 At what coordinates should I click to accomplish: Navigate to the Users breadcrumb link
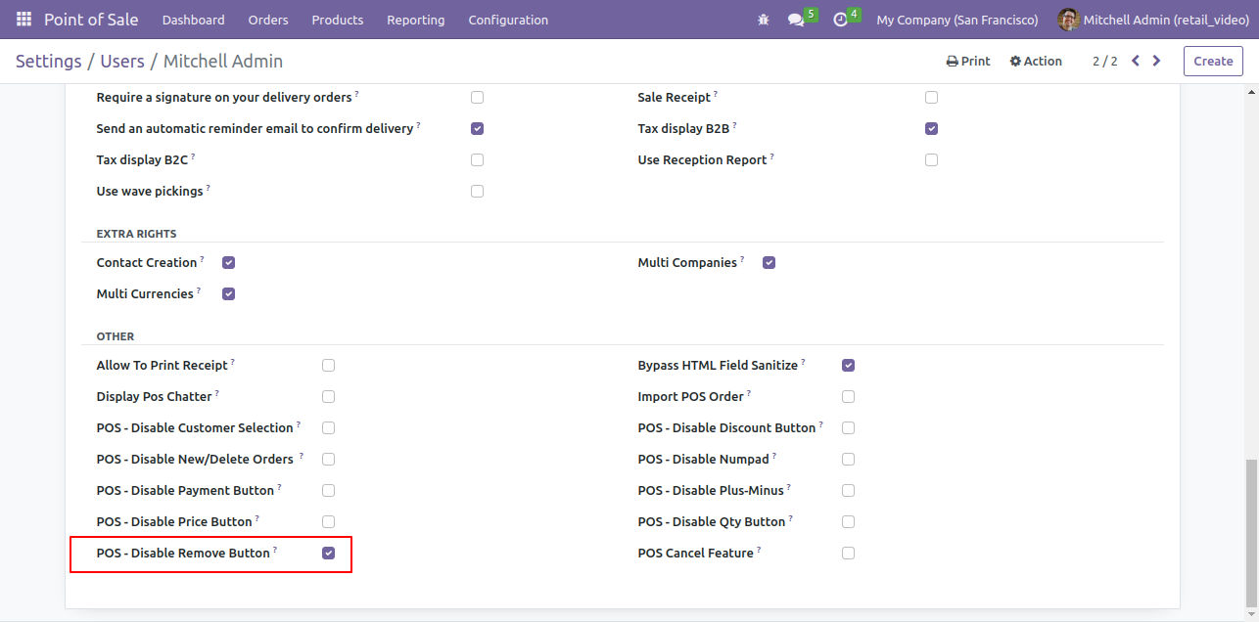point(122,61)
